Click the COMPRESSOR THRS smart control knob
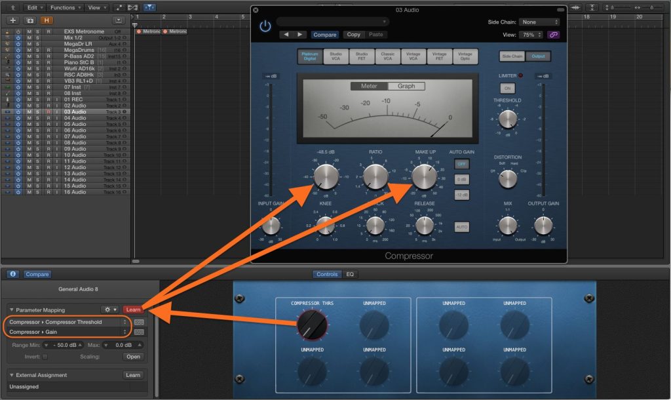The height and width of the screenshot is (400, 671). 313,325
